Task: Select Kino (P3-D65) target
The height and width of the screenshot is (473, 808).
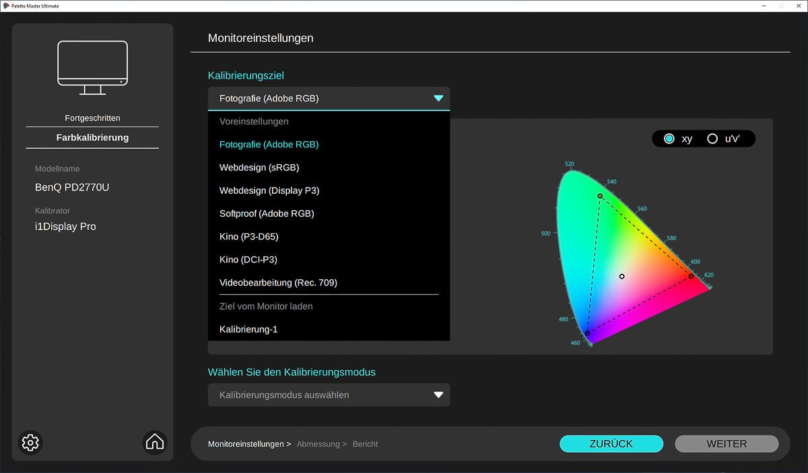Action: [248, 237]
